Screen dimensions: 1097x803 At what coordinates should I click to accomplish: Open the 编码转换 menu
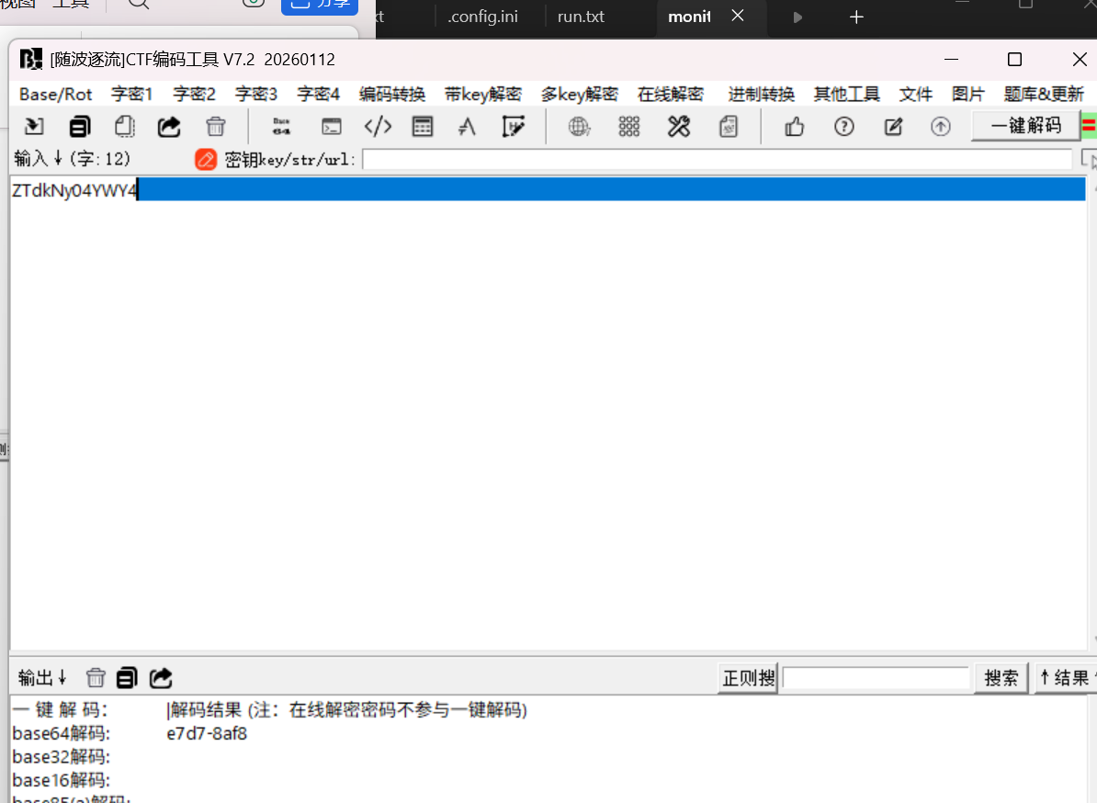(391, 95)
